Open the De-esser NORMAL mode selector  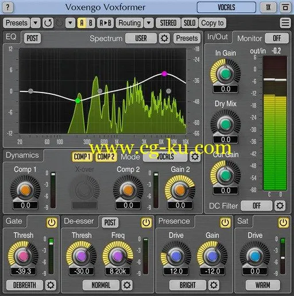coord(101,285)
